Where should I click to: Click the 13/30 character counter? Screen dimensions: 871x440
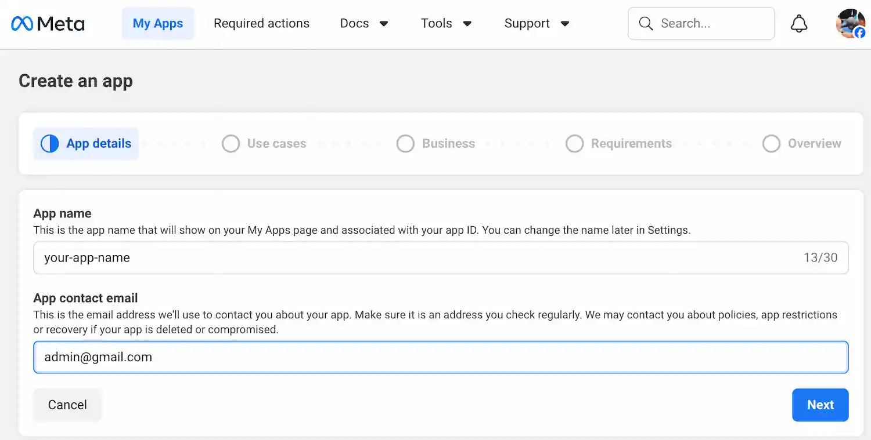pos(820,257)
